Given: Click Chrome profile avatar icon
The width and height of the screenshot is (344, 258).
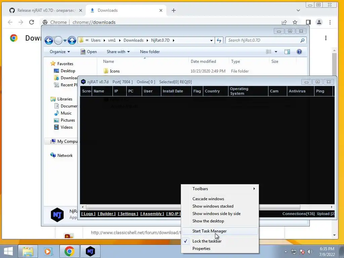Looking at the screenshot, I should coord(319,22).
